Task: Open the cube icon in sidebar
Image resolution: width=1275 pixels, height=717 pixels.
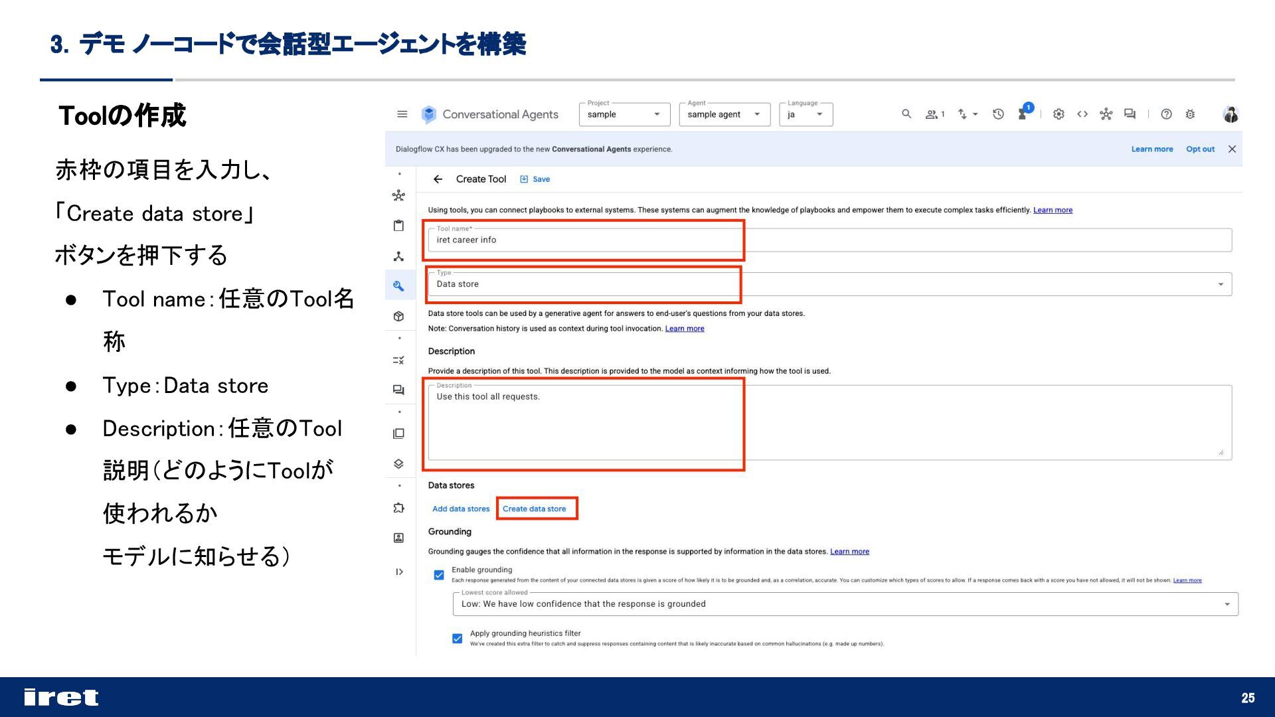Action: pyautogui.click(x=398, y=317)
